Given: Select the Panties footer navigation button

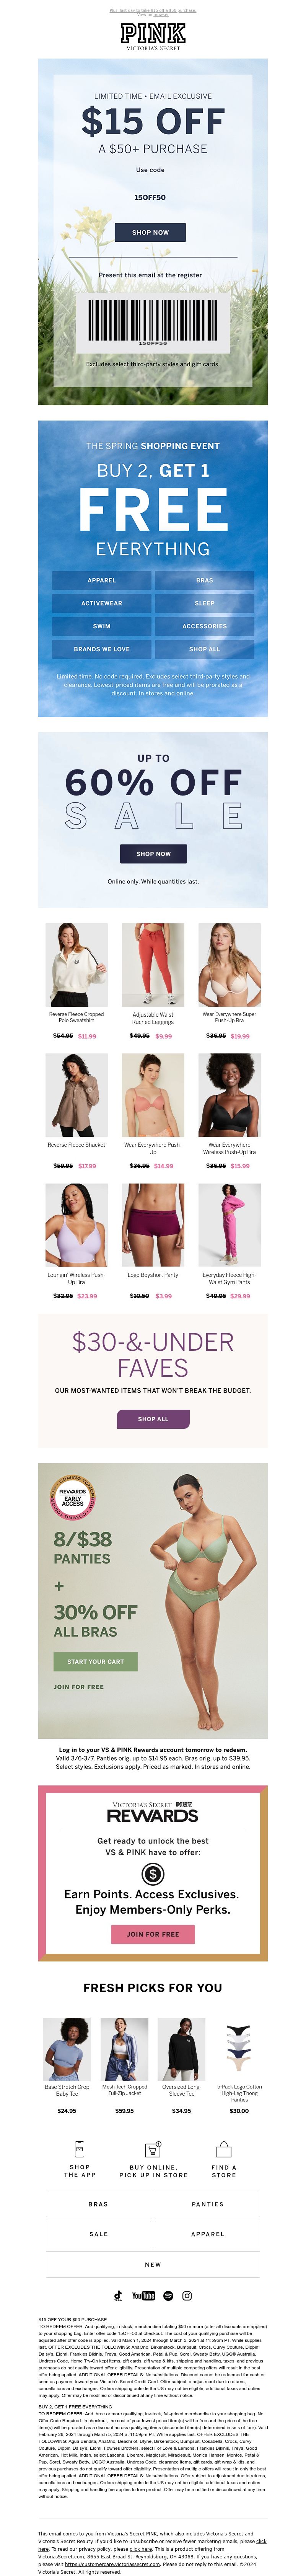Looking at the screenshot, I should coord(208,2204).
